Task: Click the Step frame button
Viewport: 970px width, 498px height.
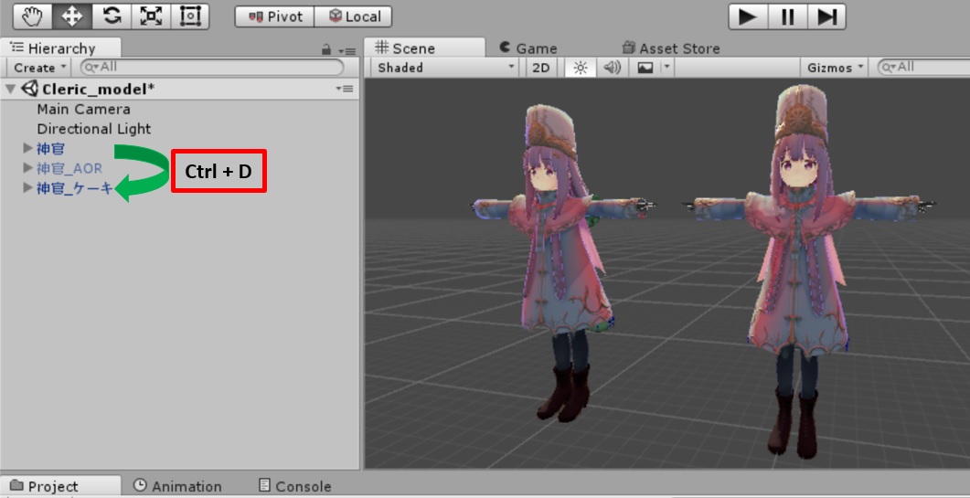Action: tap(826, 16)
